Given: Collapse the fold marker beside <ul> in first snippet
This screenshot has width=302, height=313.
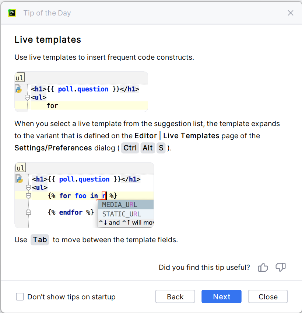Looking at the screenshot, I should point(27,98).
